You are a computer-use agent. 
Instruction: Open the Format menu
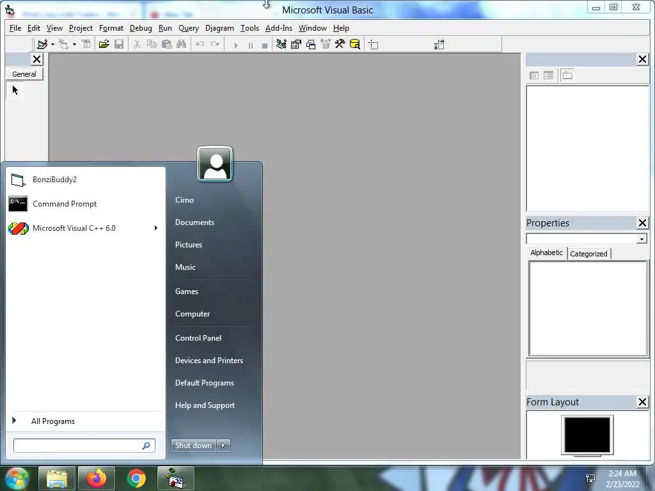[111, 28]
